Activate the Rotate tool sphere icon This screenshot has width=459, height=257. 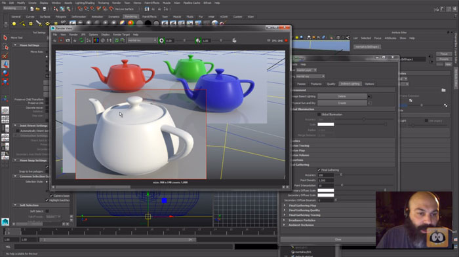(5, 73)
